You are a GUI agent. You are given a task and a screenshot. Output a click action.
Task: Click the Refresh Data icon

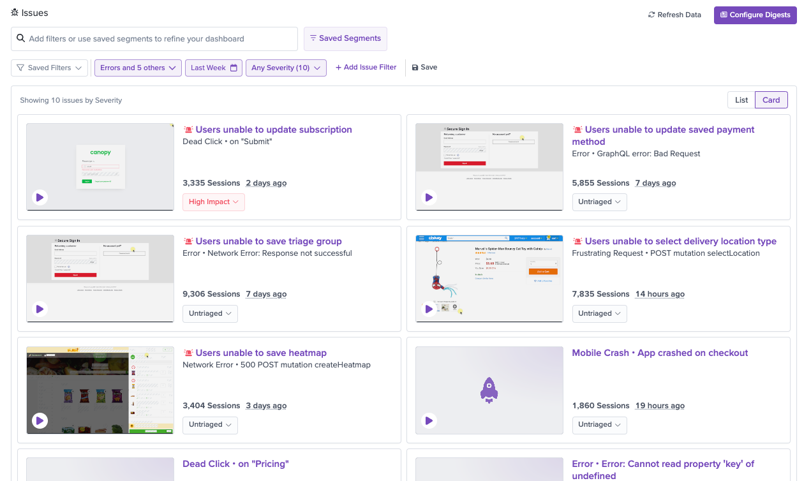pyautogui.click(x=651, y=15)
